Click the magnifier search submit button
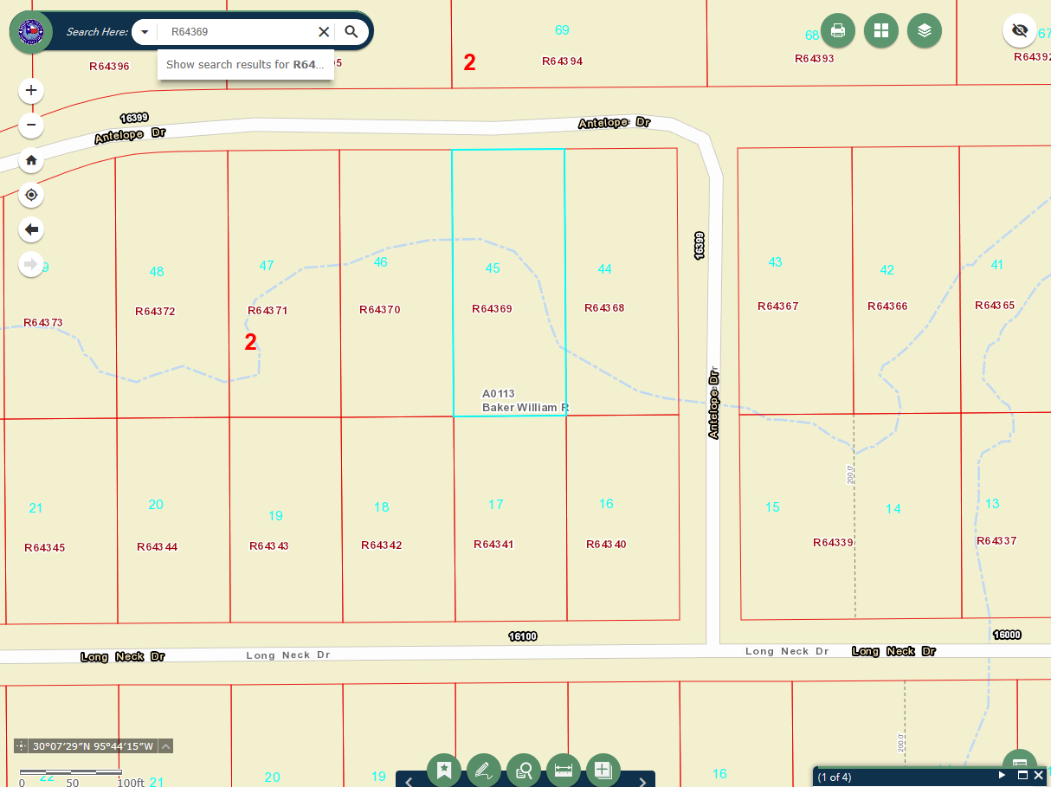Image resolution: width=1051 pixels, height=787 pixels. tap(351, 32)
